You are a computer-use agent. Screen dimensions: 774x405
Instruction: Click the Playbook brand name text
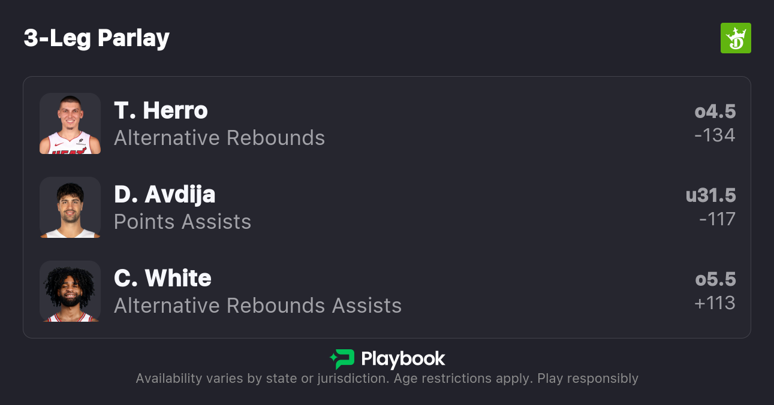point(403,359)
